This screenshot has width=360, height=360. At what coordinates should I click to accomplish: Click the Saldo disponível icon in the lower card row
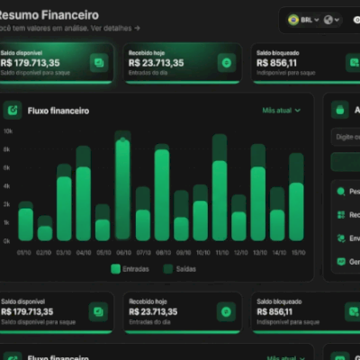98,312
